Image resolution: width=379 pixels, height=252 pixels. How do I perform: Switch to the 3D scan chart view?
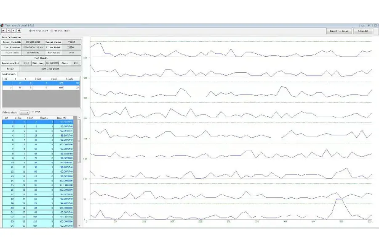click(52, 31)
